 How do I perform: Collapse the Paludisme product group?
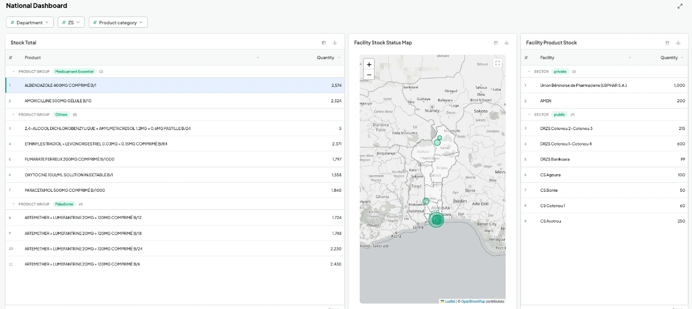coord(14,204)
